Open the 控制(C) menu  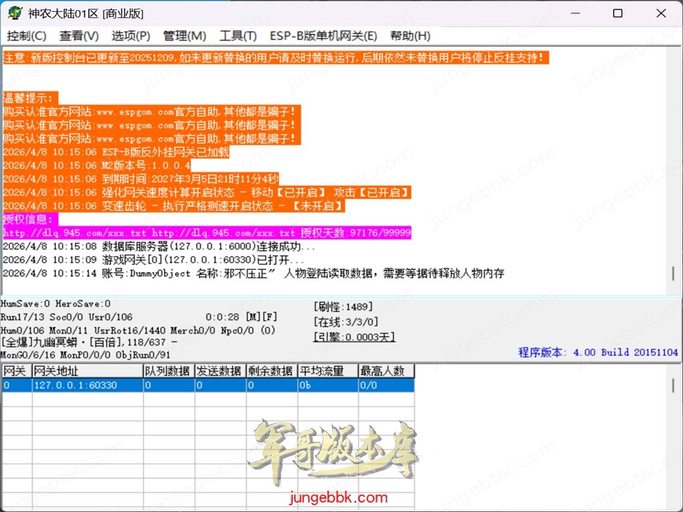27,36
